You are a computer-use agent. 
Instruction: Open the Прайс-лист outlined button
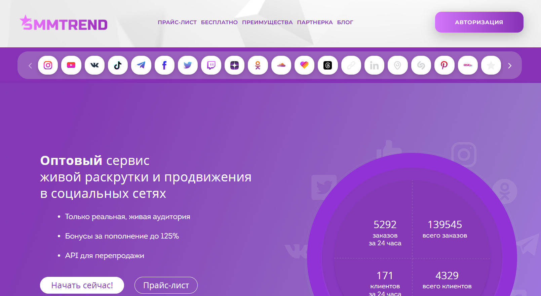166,285
